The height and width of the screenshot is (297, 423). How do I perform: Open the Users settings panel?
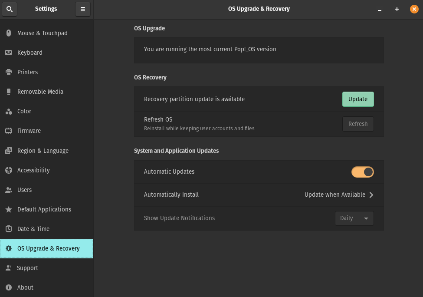(x=24, y=190)
